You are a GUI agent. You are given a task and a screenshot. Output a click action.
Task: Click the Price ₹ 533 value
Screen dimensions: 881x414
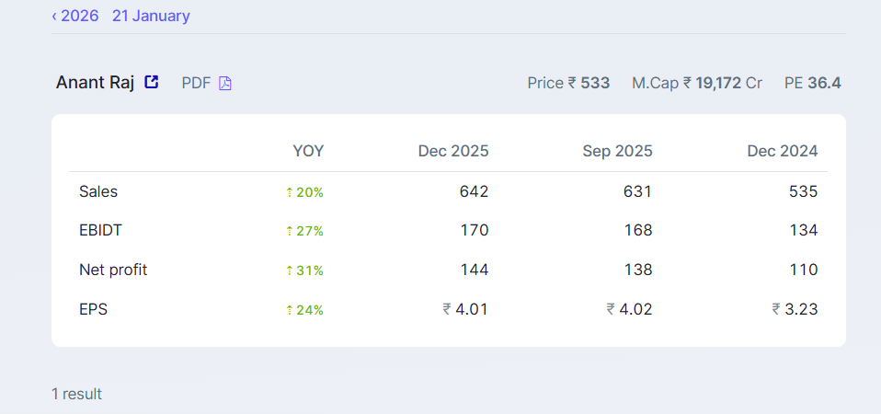pos(567,83)
